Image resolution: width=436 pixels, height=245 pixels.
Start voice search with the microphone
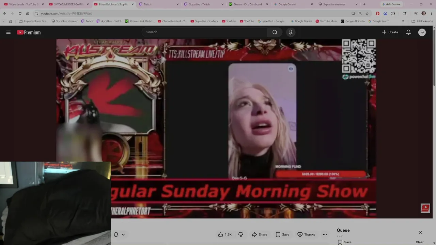[x=291, y=32]
